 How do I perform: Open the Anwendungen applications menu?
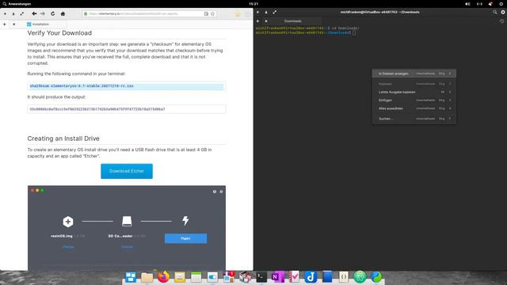17,4
